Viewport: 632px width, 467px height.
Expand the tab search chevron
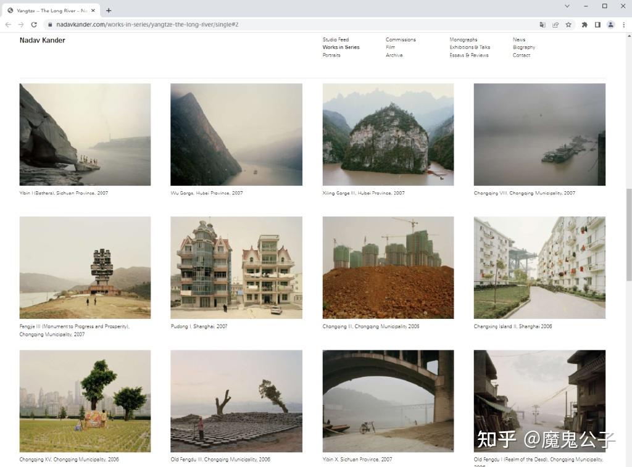click(567, 6)
